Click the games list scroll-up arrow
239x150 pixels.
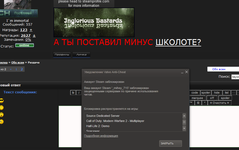pyautogui.click(x=184, y=116)
